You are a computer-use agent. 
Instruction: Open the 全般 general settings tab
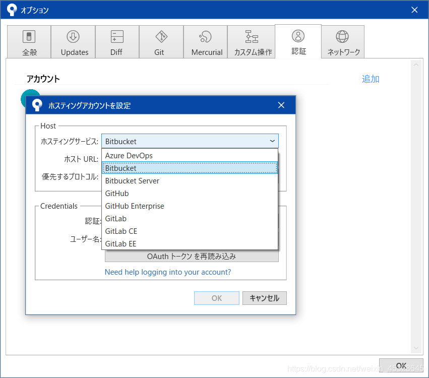29,42
